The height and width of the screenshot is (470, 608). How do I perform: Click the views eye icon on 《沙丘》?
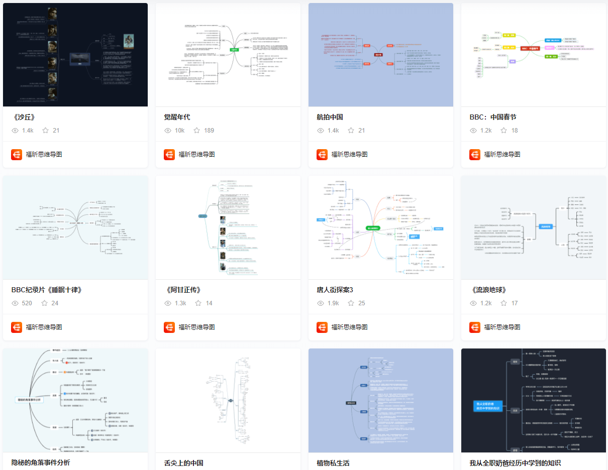(15, 131)
